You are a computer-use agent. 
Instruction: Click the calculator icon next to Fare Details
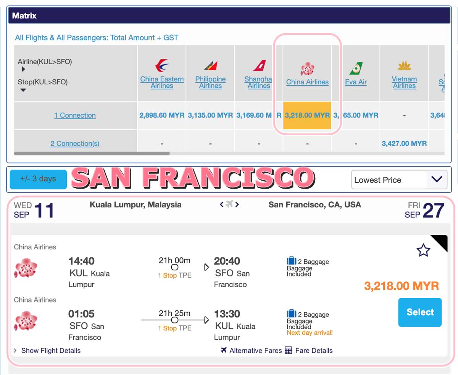click(289, 350)
